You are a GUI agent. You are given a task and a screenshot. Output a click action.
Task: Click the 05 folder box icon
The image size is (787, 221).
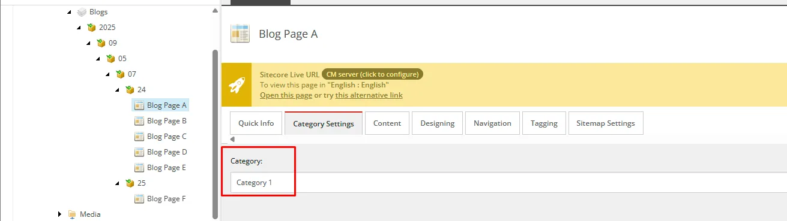[x=110, y=59]
